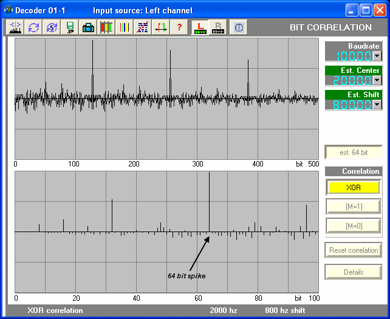390x319 pixels.
Task: Click the 64 bit spike in lower graph
Action: [x=209, y=201]
